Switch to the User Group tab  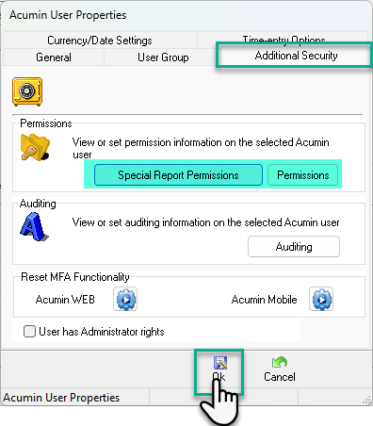click(163, 57)
